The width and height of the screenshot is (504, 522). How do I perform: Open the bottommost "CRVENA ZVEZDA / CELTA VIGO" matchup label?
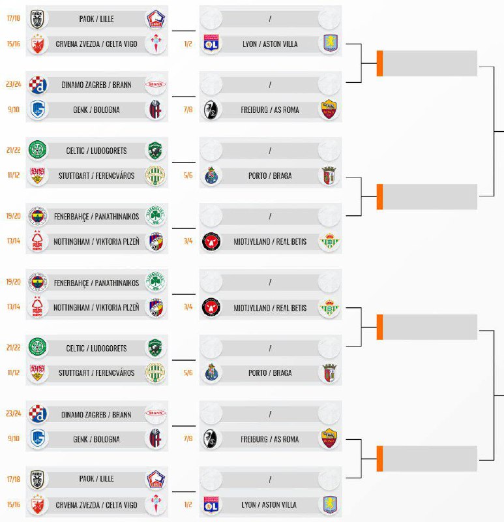tap(96, 504)
